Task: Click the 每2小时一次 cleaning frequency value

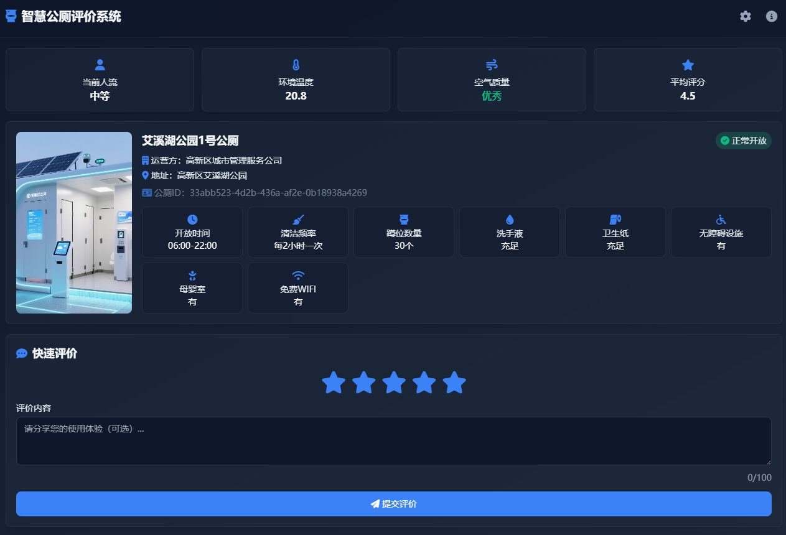Action: [298, 246]
